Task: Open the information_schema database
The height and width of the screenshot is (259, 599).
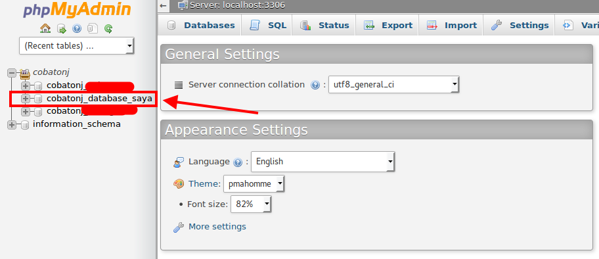Action: point(77,124)
